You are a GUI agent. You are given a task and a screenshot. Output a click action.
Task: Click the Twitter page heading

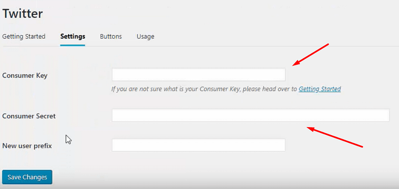(23, 14)
